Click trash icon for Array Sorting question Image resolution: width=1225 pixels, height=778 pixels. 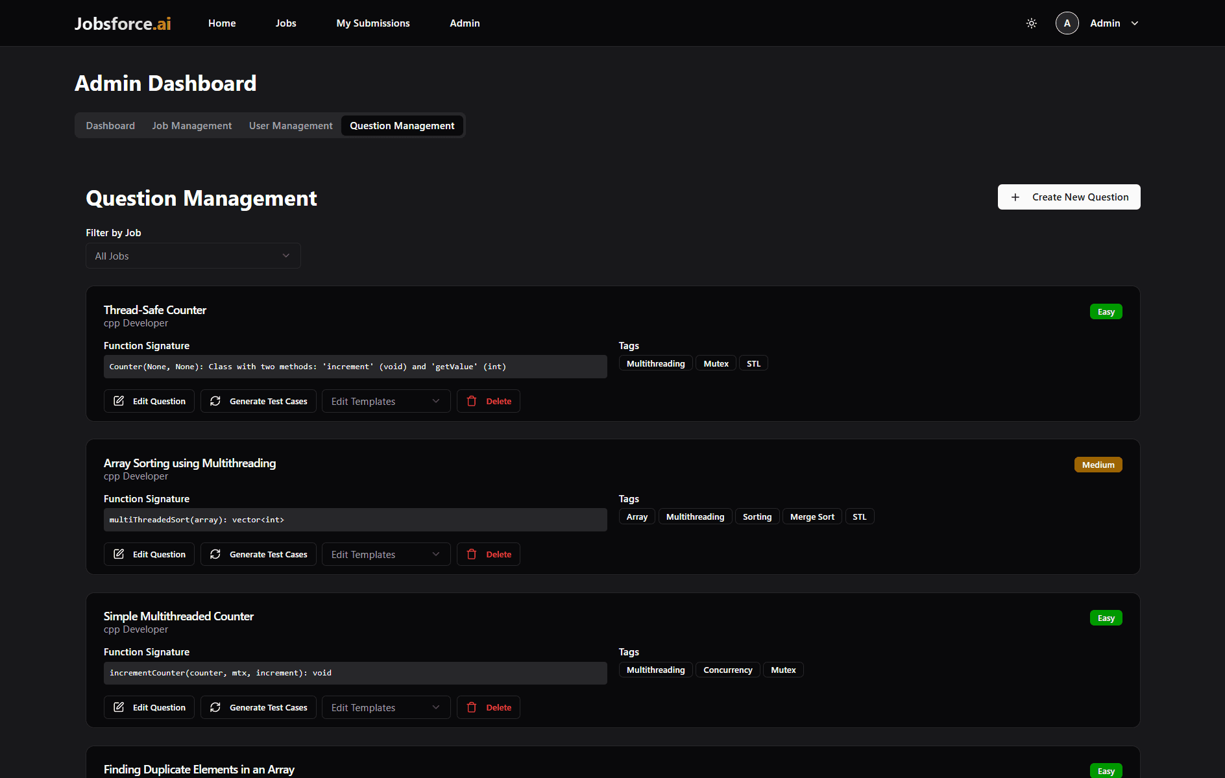(x=472, y=554)
